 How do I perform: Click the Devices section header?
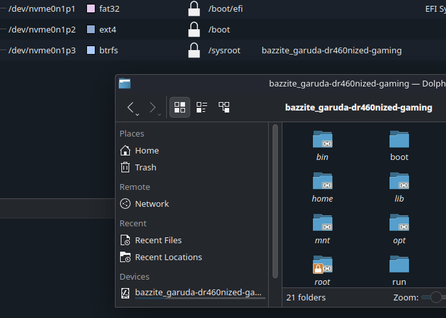pyautogui.click(x=134, y=276)
